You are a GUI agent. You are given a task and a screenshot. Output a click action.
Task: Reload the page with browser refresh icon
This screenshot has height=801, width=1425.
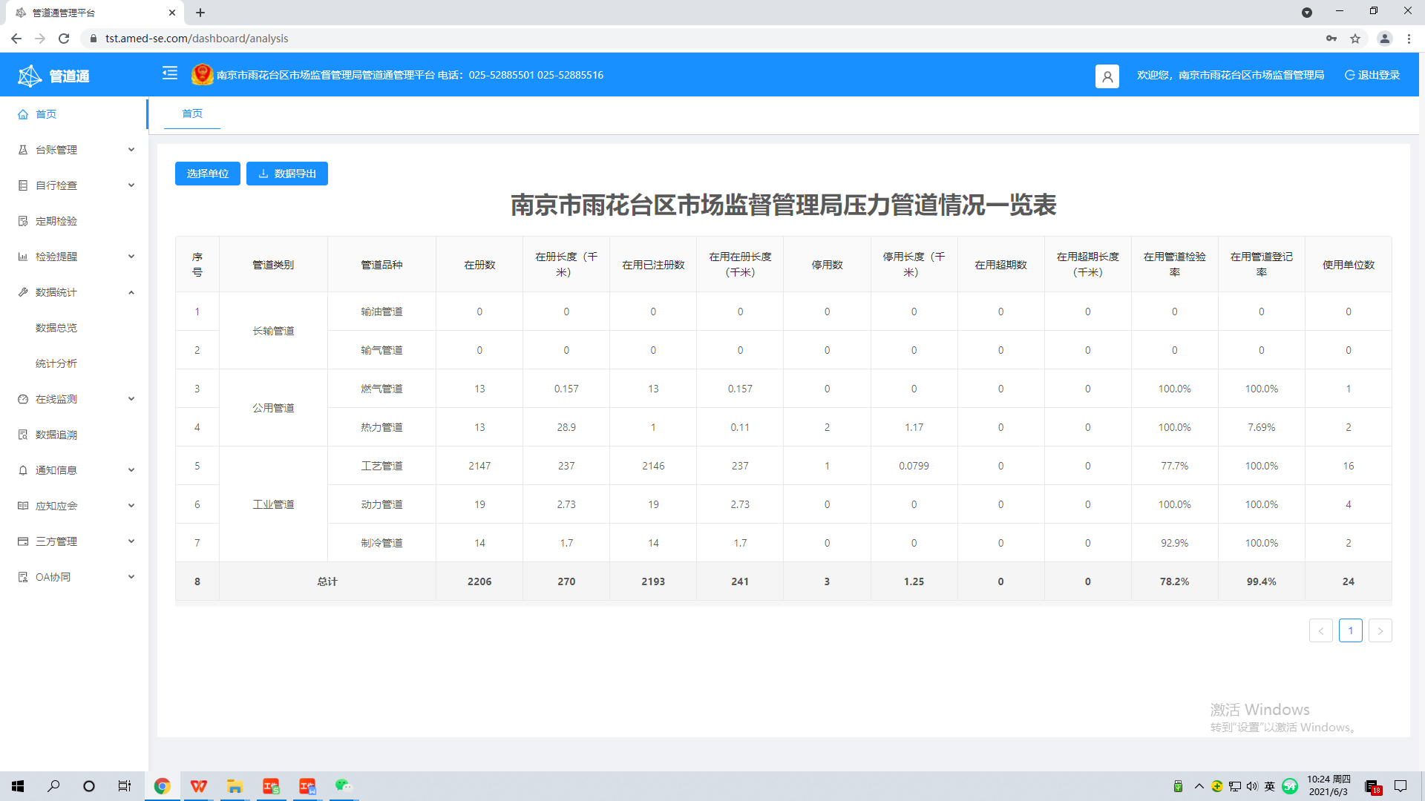(x=64, y=39)
